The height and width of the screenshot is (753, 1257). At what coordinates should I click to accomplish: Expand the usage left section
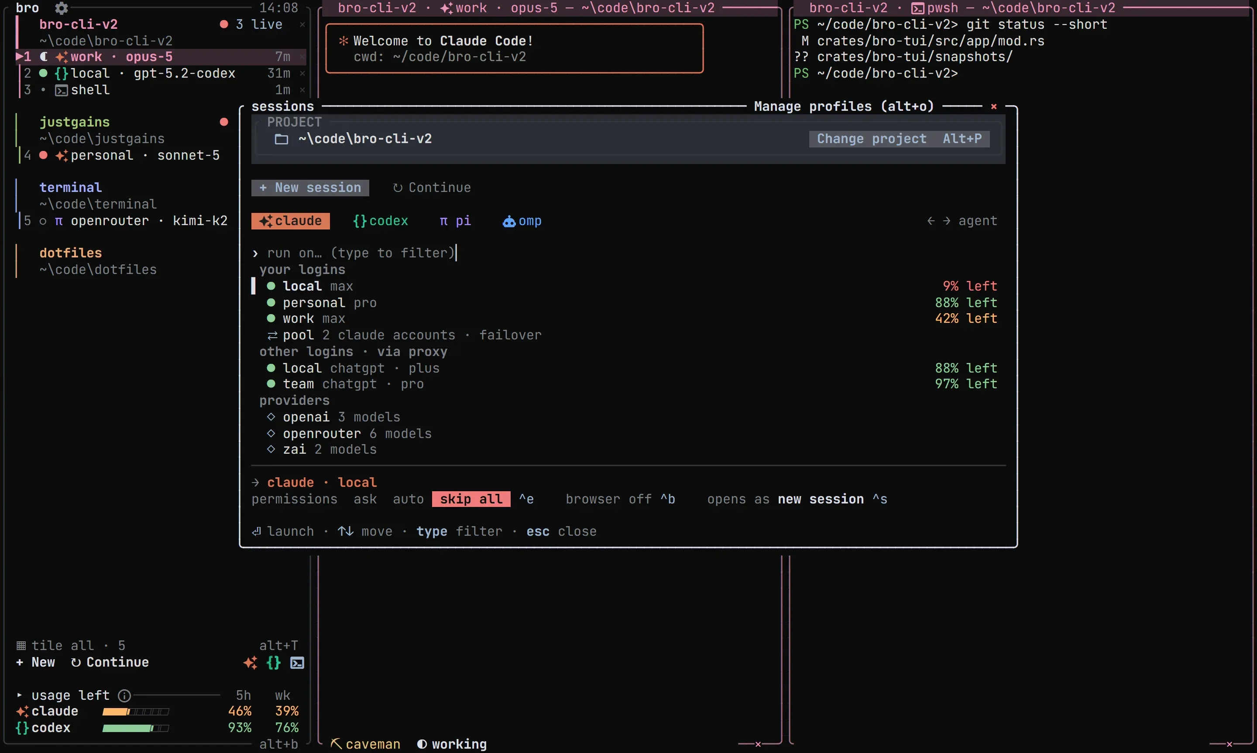[19, 695]
